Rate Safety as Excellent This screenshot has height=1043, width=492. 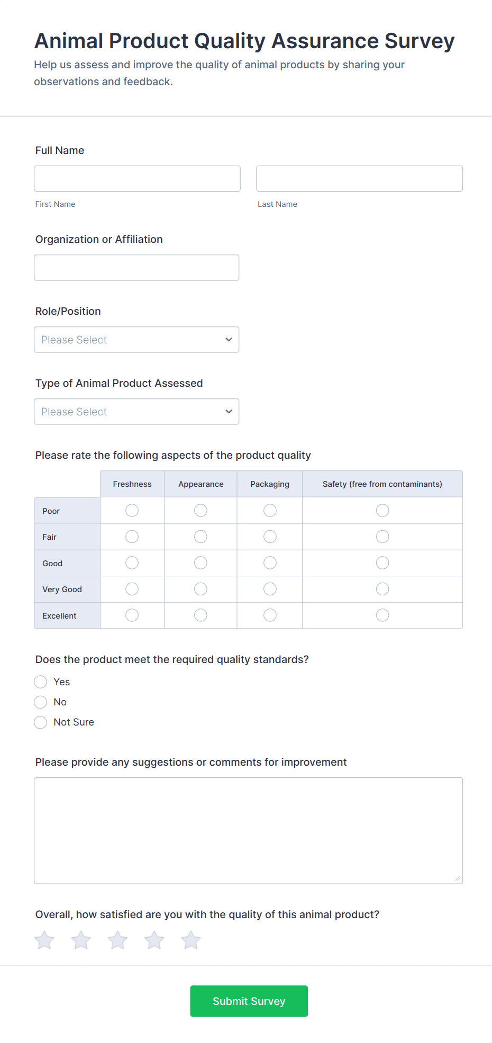tap(382, 615)
